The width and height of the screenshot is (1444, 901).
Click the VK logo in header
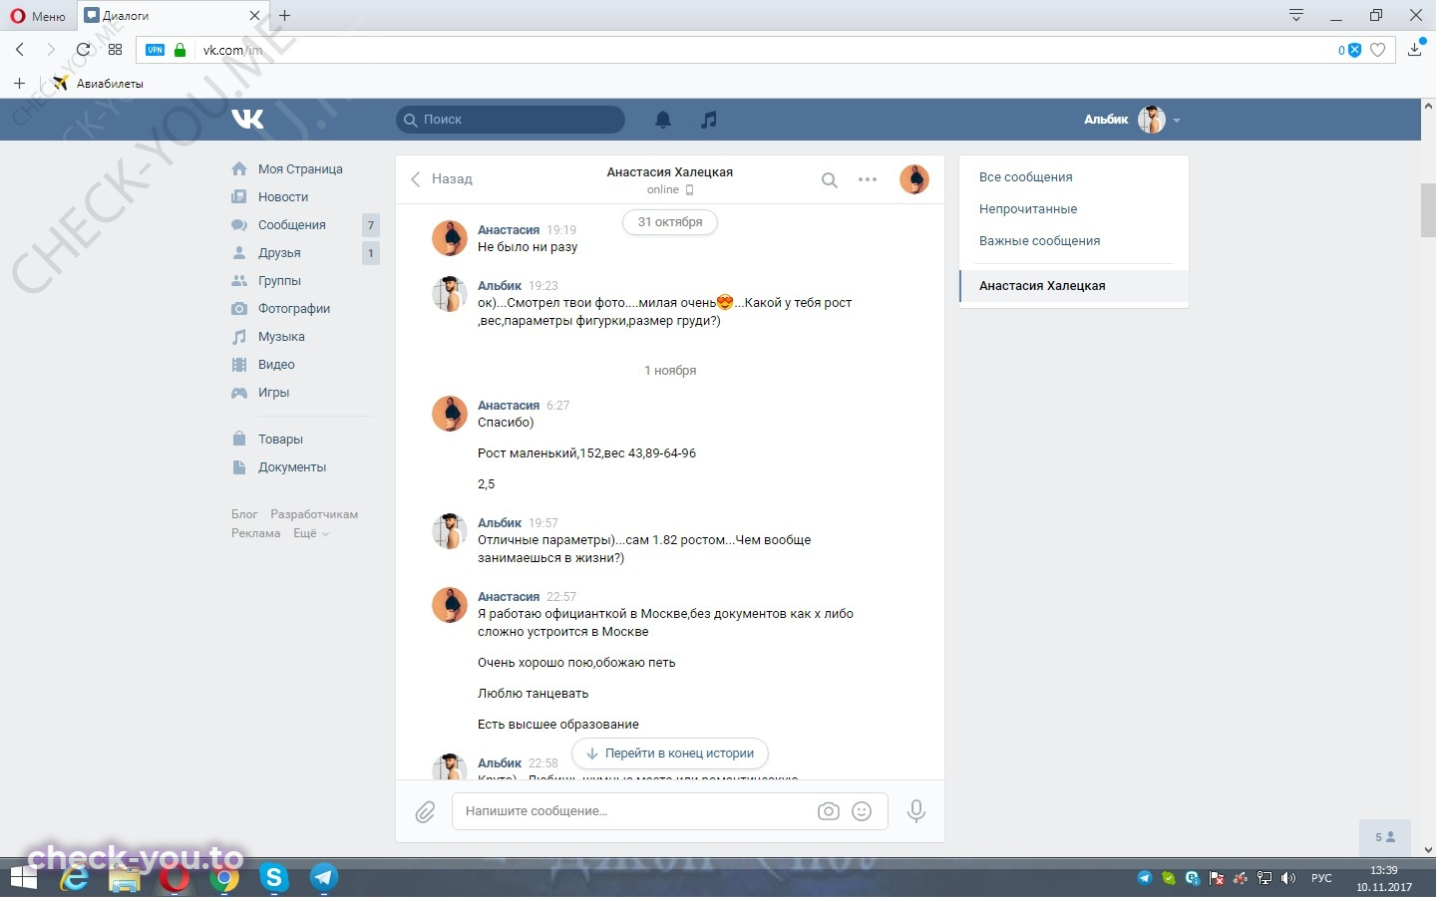tap(247, 120)
